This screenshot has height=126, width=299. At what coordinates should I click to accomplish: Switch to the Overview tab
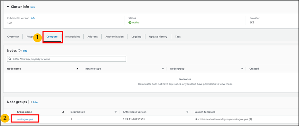13,37
